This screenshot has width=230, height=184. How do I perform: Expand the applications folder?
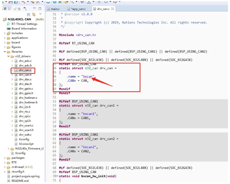(5, 38)
